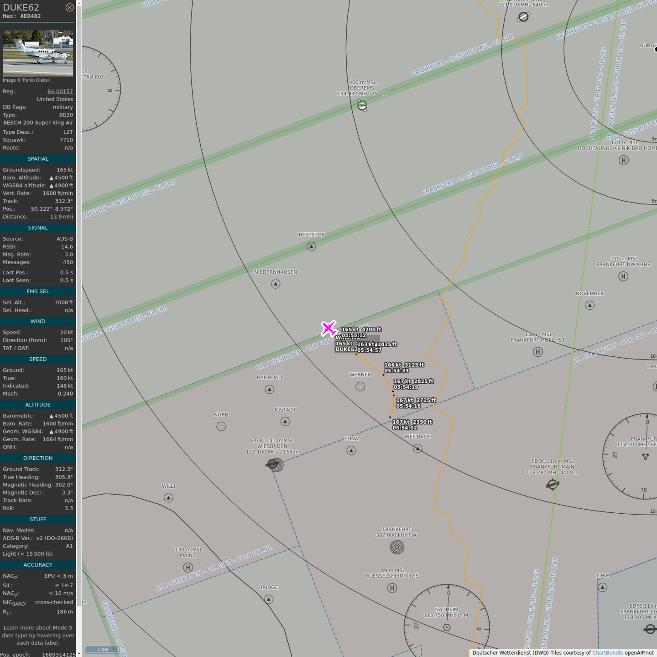Click the Nauheim VFM VOR hexagon
657x657 pixels.
[447, 627]
